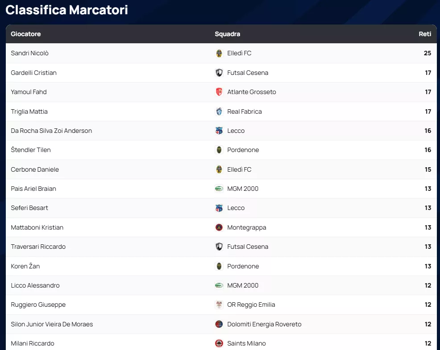Image resolution: width=440 pixels, height=350 pixels.
Task: Click the Saints Milano team badge
Action: pyautogui.click(x=219, y=343)
